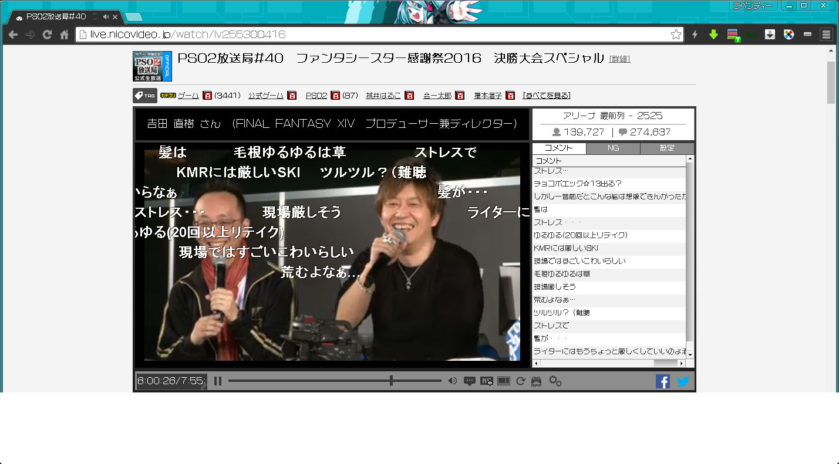839x464 pixels.
Task: Open dictionary icon next to 公式ゲーム tag
Action: pyautogui.click(x=292, y=96)
